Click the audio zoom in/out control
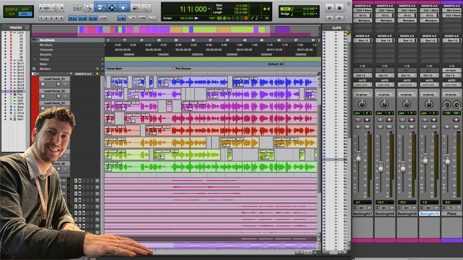Image resolution: width=463 pixels, height=260 pixels. pyautogui.click(x=47, y=8)
